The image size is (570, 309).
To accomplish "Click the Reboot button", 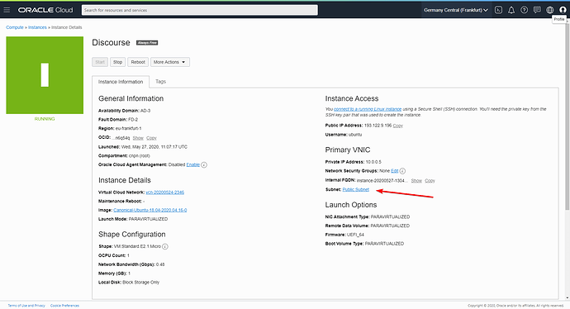I will click(138, 62).
